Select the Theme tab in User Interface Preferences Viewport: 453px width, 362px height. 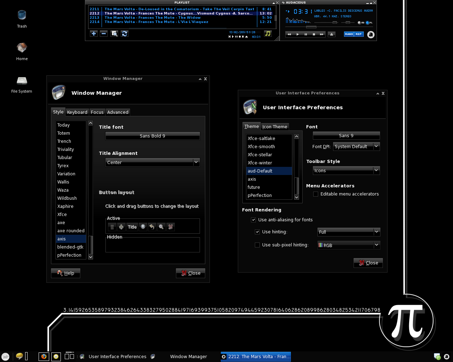pos(252,126)
